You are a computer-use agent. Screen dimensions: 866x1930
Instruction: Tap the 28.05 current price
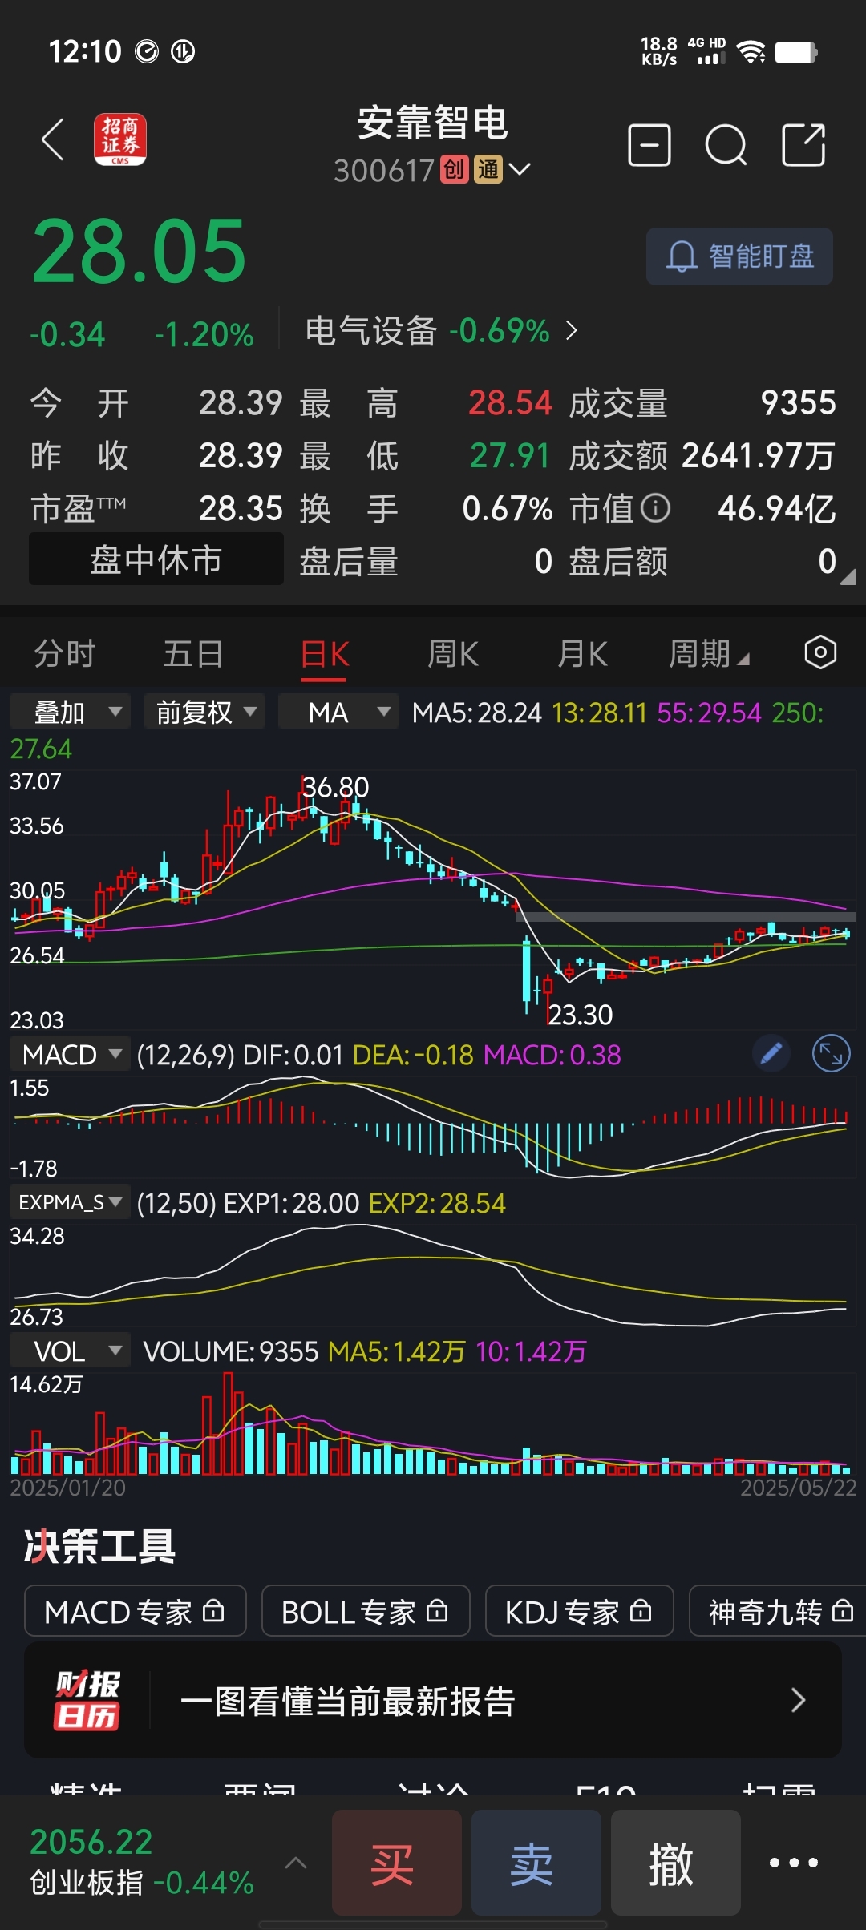tap(140, 251)
